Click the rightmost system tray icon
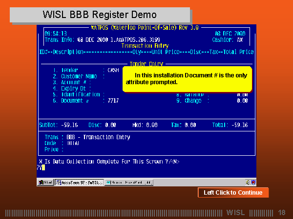 [x=252, y=182]
